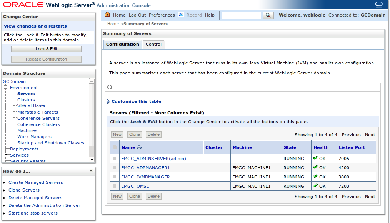Viewport: 390px width, 223px height.
Task: Open Preferences from the toolbar
Action: click(162, 15)
